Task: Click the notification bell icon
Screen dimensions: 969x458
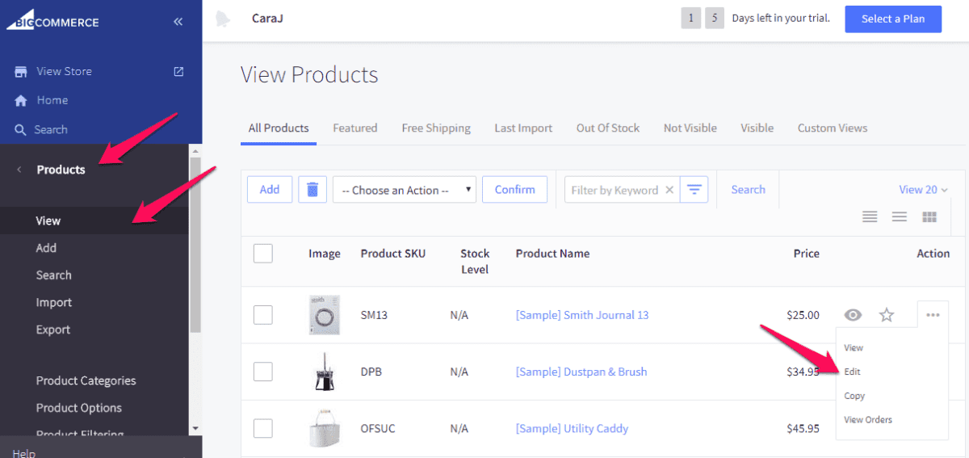Action: click(223, 19)
